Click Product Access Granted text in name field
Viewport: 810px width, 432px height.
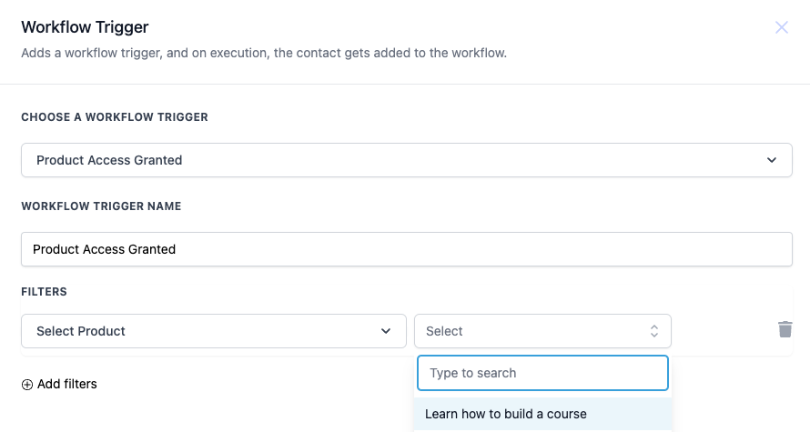[104, 249]
